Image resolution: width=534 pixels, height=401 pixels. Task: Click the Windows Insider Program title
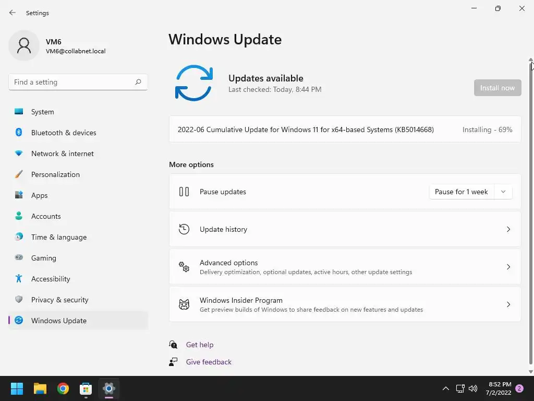pos(241,300)
